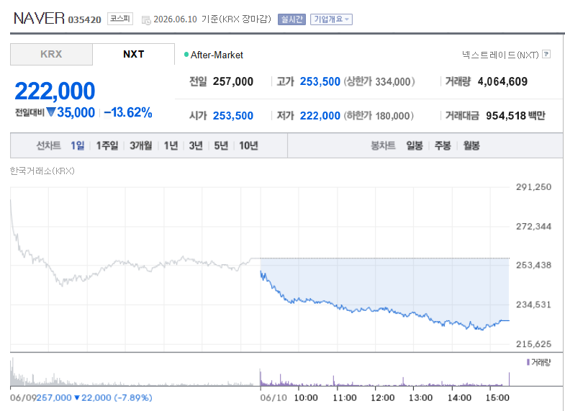Select the 1년 line chart period
This screenshot has height=411, width=565.
171,145
